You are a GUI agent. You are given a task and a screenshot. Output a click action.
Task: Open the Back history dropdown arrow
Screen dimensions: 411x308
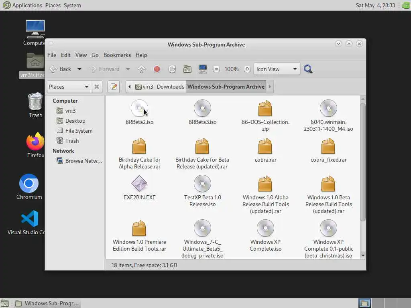(79, 69)
